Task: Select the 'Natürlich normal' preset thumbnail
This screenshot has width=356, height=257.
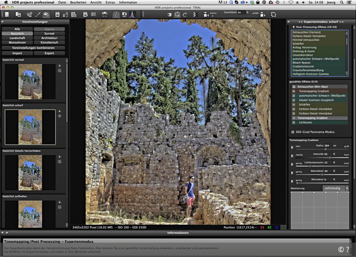Action: 30,81
